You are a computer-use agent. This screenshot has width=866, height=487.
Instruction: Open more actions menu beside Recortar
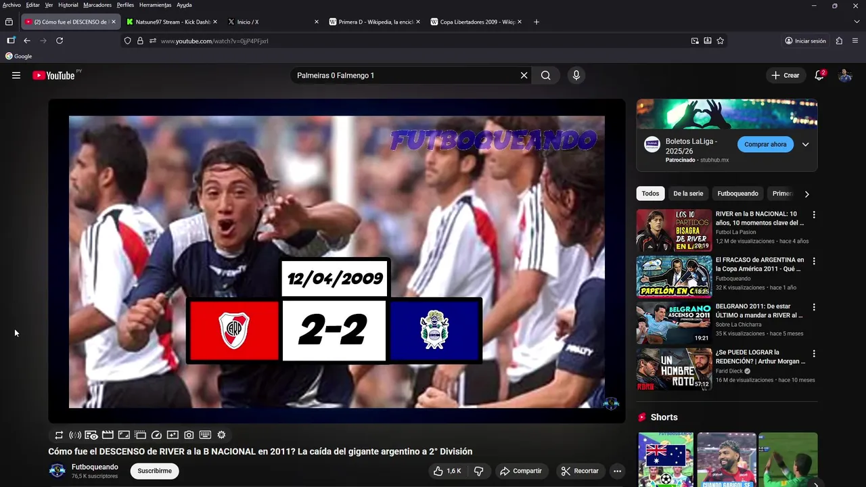[617, 471]
